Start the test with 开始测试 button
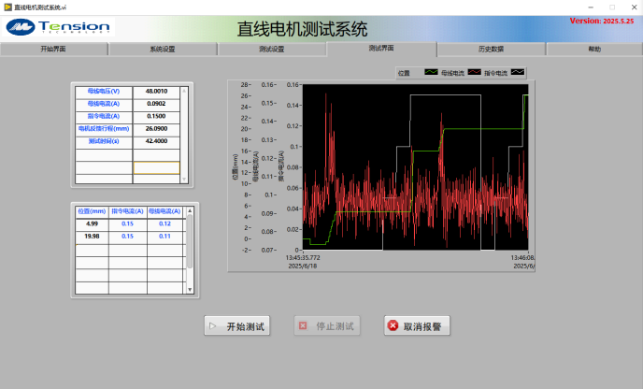This screenshot has width=643, height=389. click(x=236, y=326)
